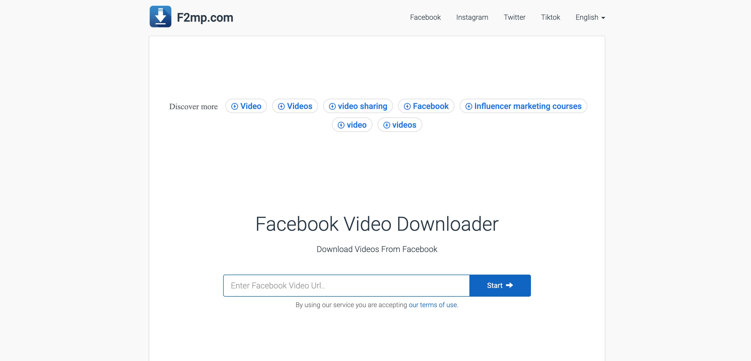Click the flash icon on video sharing tag
751x361 pixels.
pos(332,106)
